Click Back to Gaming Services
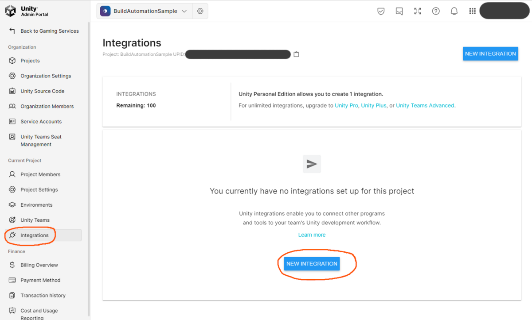The height and width of the screenshot is (320, 532). (50, 31)
